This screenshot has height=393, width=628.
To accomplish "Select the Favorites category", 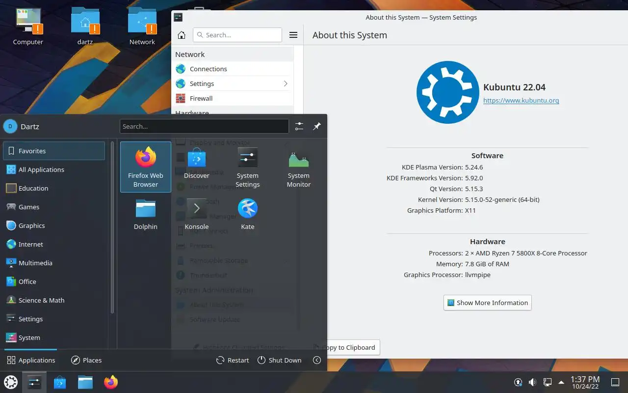I will pyautogui.click(x=54, y=151).
